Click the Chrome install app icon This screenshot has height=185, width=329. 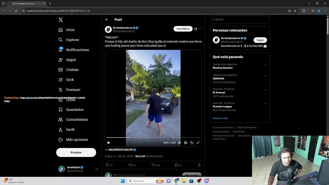[x=289, y=11]
